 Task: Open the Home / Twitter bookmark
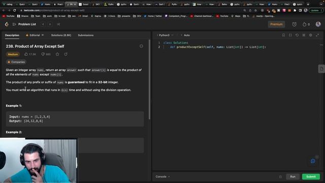(153, 16)
